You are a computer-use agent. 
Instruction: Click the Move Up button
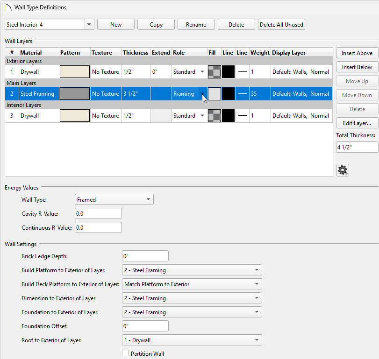357,81
